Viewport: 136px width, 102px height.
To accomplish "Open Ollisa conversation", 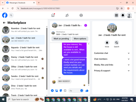I will (x=23, y=68).
